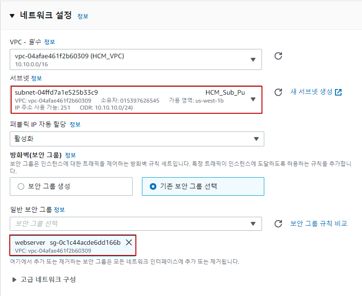The width and height of the screenshot is (362, 296).
Task: Refresh the VPC list
Action: [278, 56]
